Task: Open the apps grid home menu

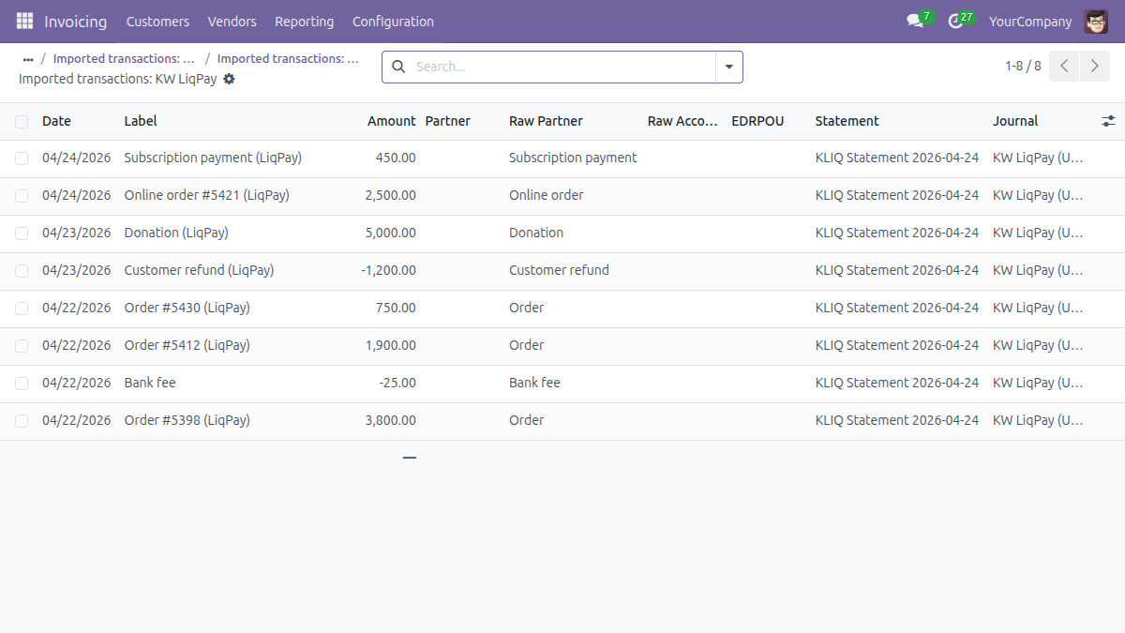Action: pos(24,21)
